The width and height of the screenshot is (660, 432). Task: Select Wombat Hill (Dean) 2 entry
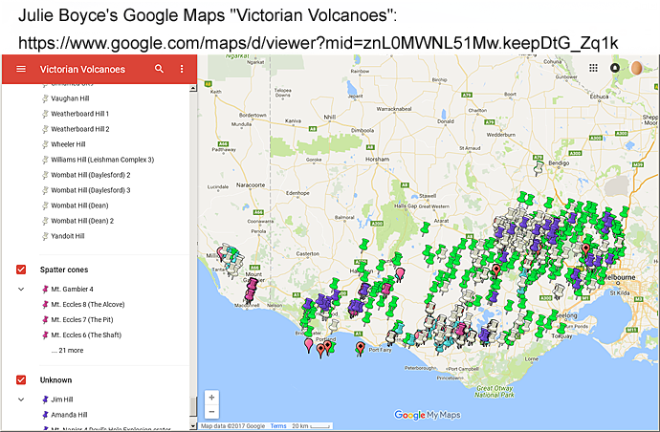pos(82,221)
